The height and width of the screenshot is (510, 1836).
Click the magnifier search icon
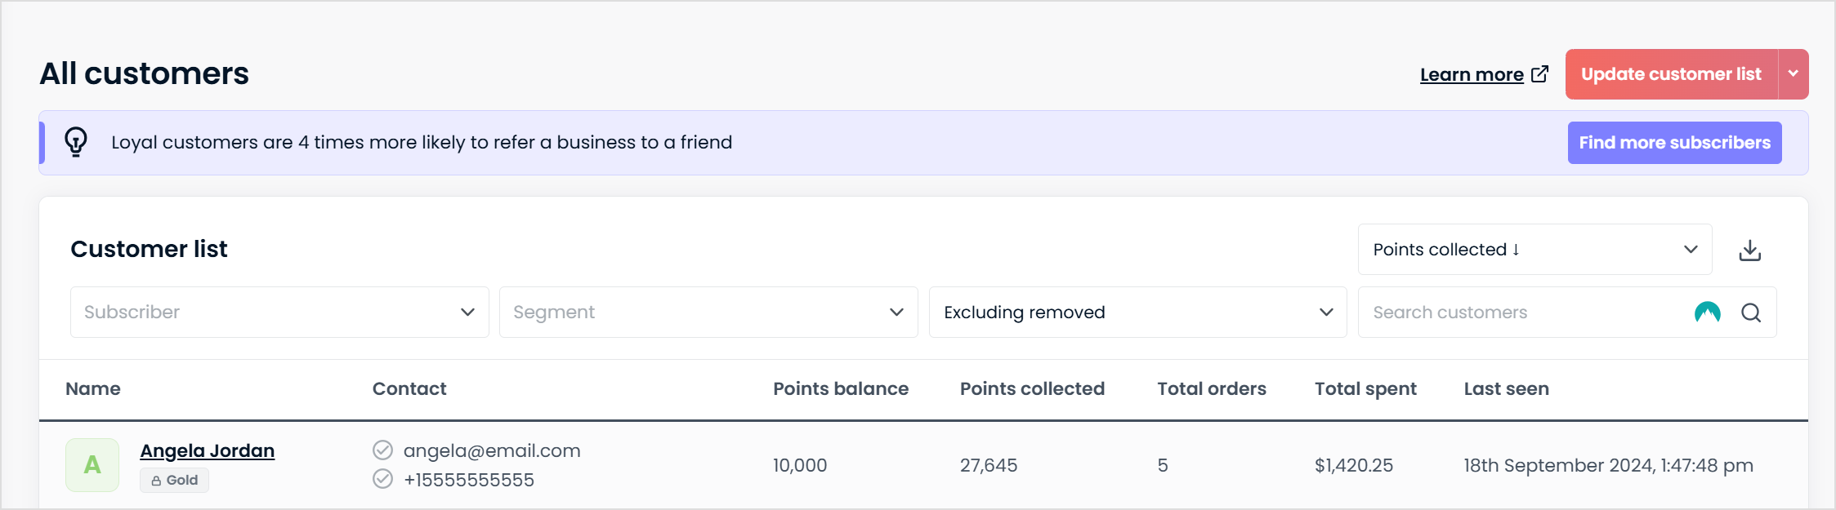(1750, 313)
